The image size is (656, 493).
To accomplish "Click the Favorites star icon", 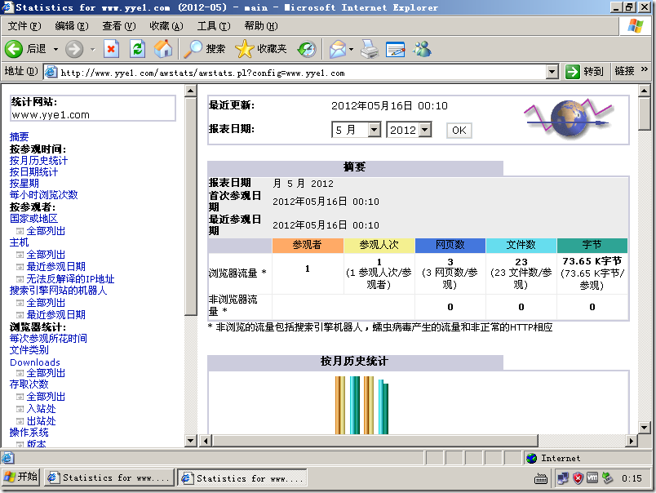I will pos(244,50).
